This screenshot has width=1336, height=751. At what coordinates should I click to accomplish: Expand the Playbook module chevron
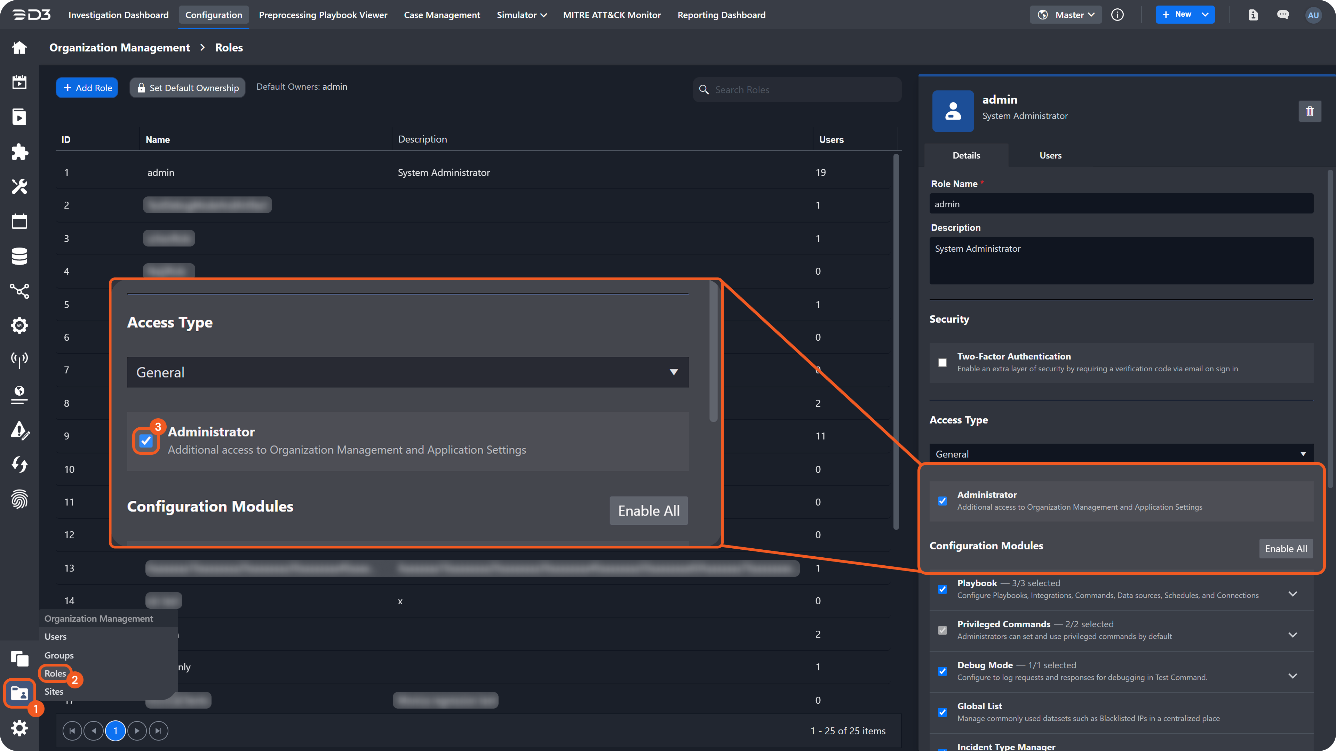(x=1293, y=594)
